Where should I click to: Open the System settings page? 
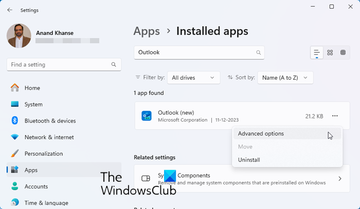[64, 104]
